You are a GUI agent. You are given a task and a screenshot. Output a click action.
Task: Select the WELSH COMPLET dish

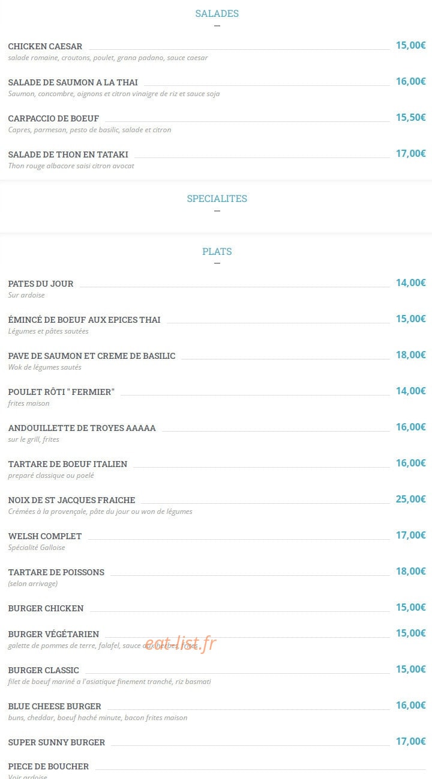click(x=45, y=536)
